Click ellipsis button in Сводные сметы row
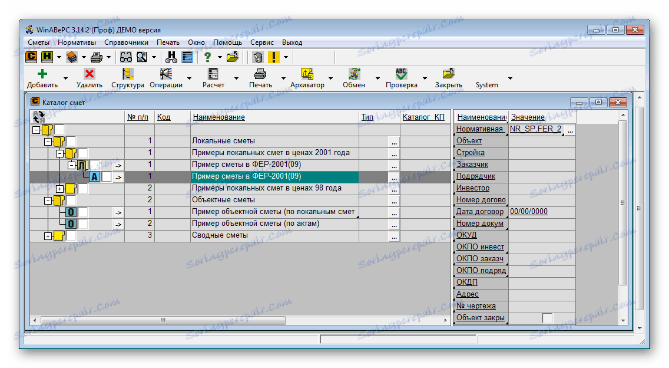Image resolution: width=669 pixels, height=368 pixels. pos(394,236)
